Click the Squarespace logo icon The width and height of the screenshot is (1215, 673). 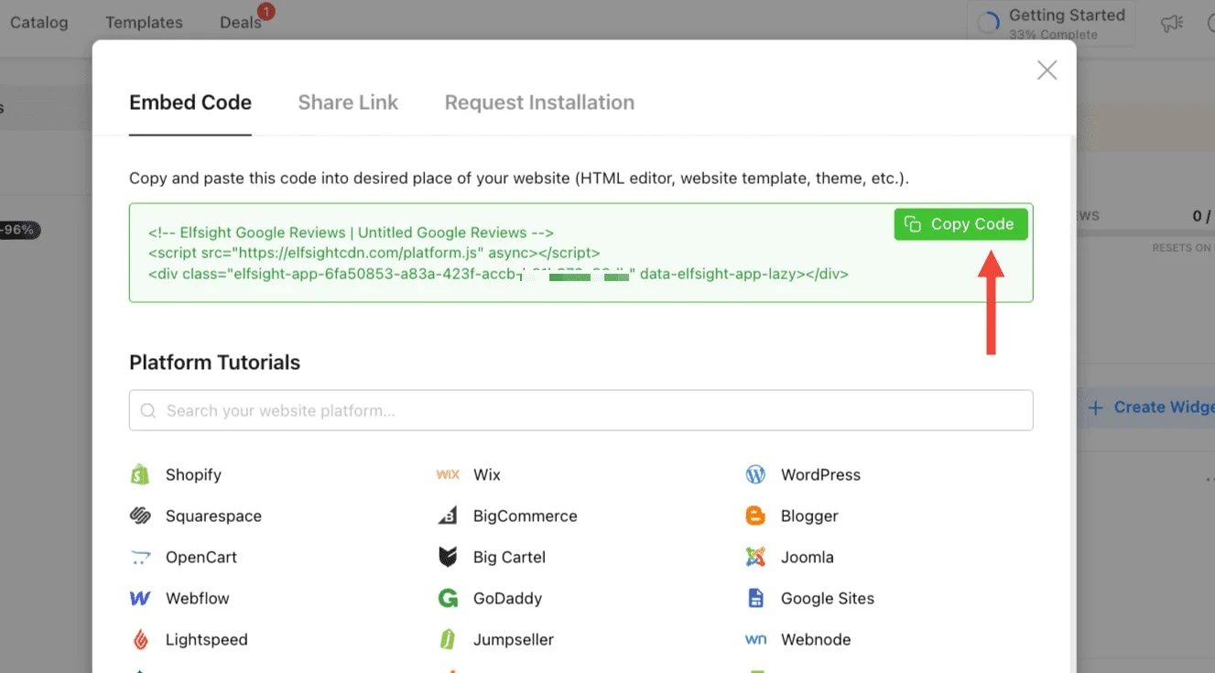pyautogui.click(x=139, y=516)
